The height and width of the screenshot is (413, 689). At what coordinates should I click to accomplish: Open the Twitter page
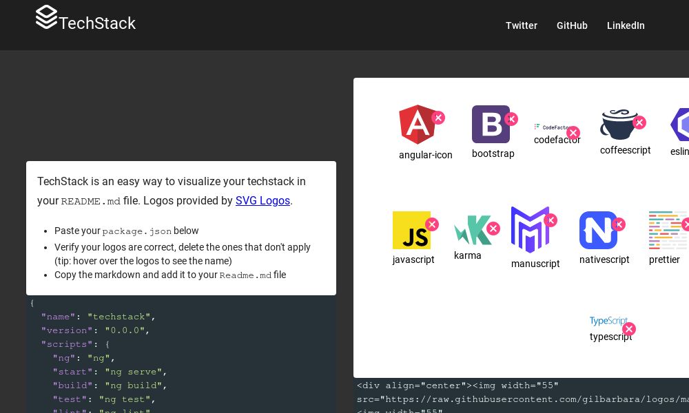[x=522, y=25]
